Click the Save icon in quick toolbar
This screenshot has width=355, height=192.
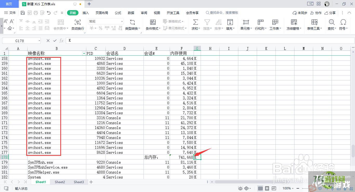[23, 13]
